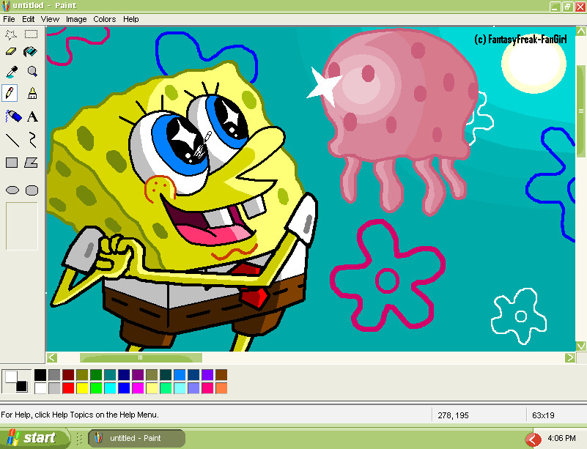Select the Free-Form Select tool
This screenshot has height=449, width=587.
[11, 34]
